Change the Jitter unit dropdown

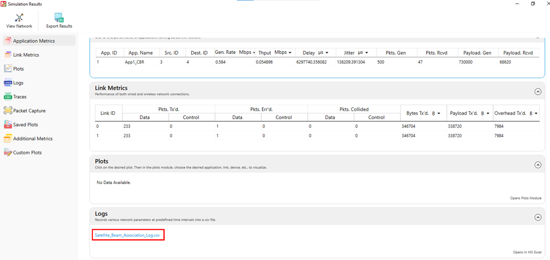pos(362,53)
